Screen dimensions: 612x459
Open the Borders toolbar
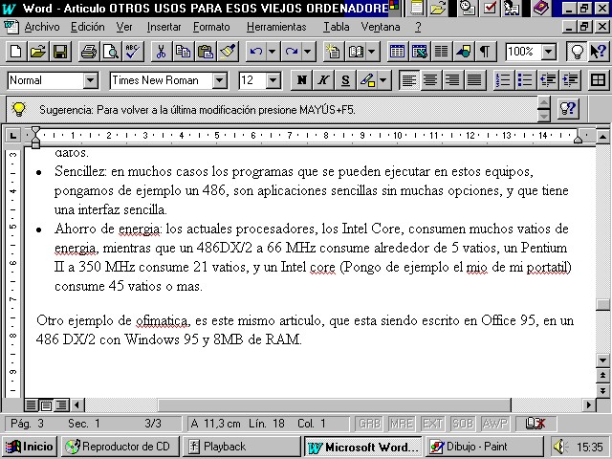(598, 80)
